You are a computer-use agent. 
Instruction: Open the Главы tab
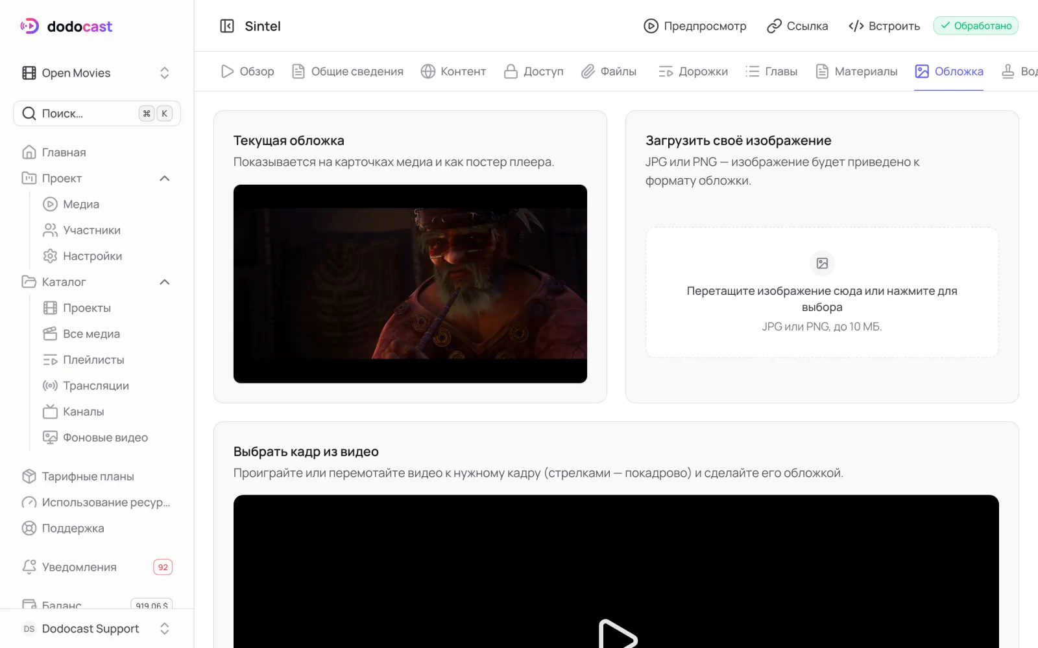771,71
